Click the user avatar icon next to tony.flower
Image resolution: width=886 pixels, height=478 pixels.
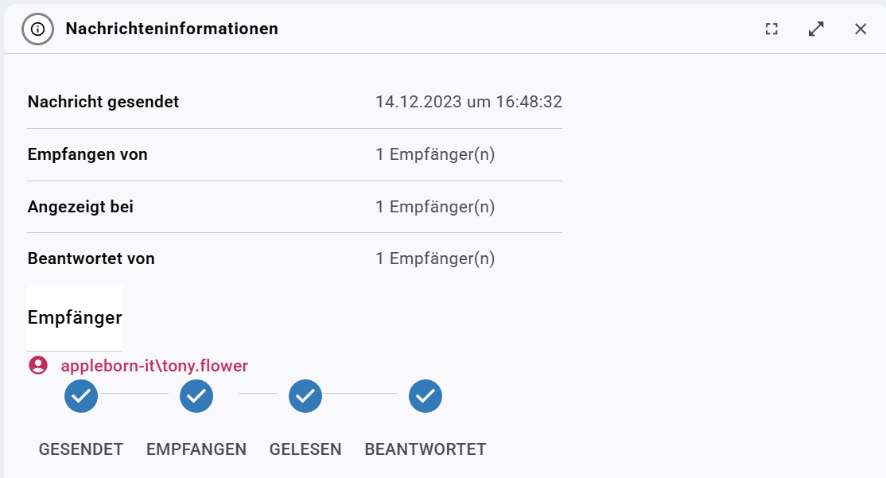coord(38,365)
